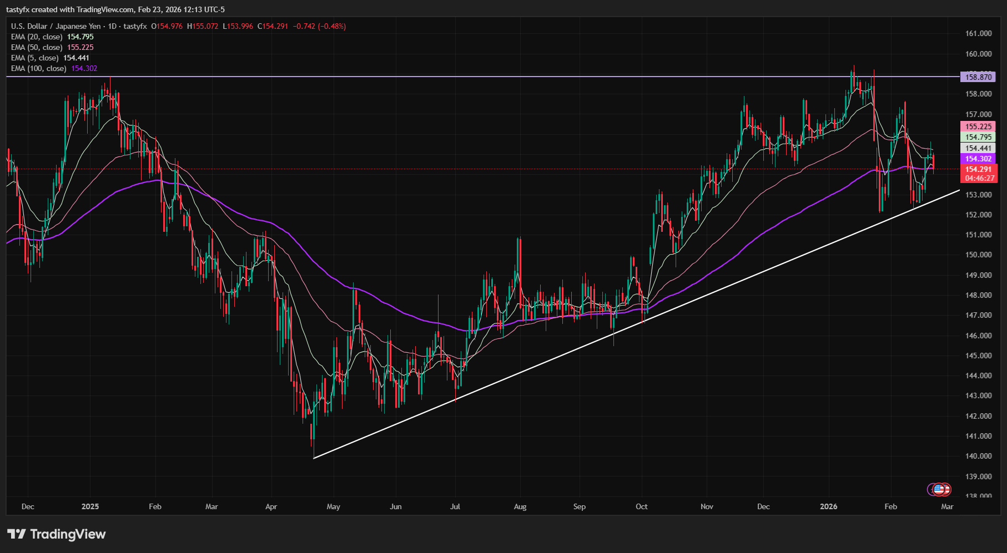1007x553 pixels.
Task: Click the tastyfx exchange label
Action: pos(136,26)
